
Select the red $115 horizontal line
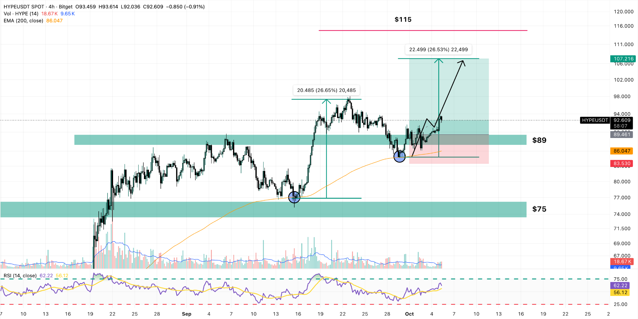[x=423, y=31]
